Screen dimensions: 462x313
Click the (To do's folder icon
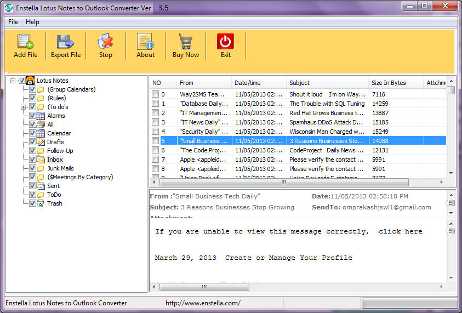pos(41,107)
